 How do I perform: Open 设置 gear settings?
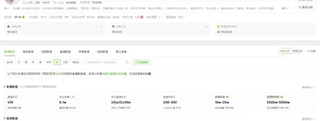311,51
